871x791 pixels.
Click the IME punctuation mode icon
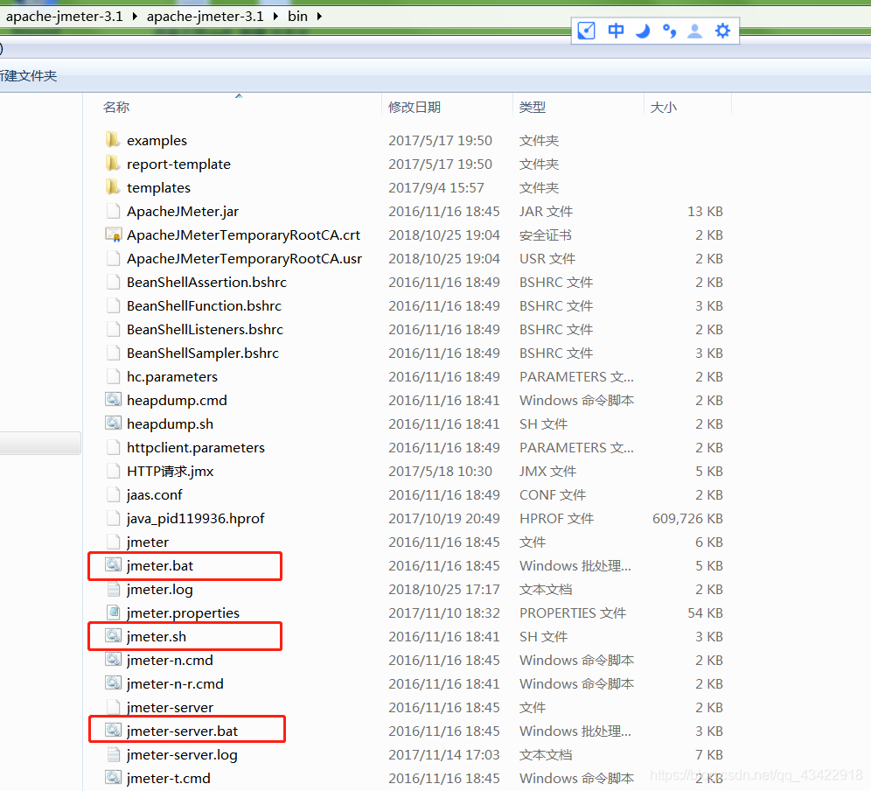coord(669,31)
